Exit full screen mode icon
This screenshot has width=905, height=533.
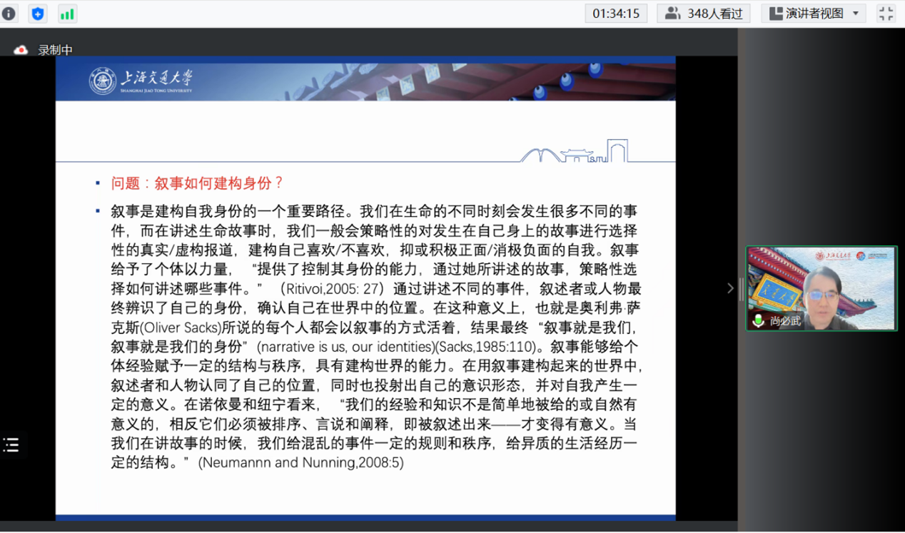tap(886, 14)
